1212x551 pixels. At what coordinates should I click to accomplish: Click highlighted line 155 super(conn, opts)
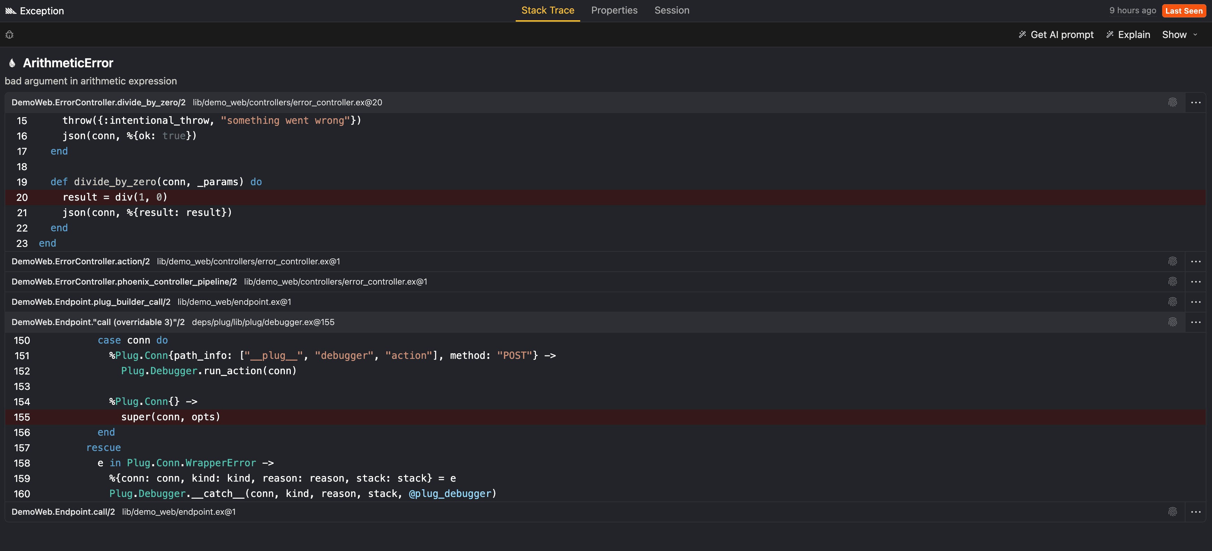tap(606, 417)
